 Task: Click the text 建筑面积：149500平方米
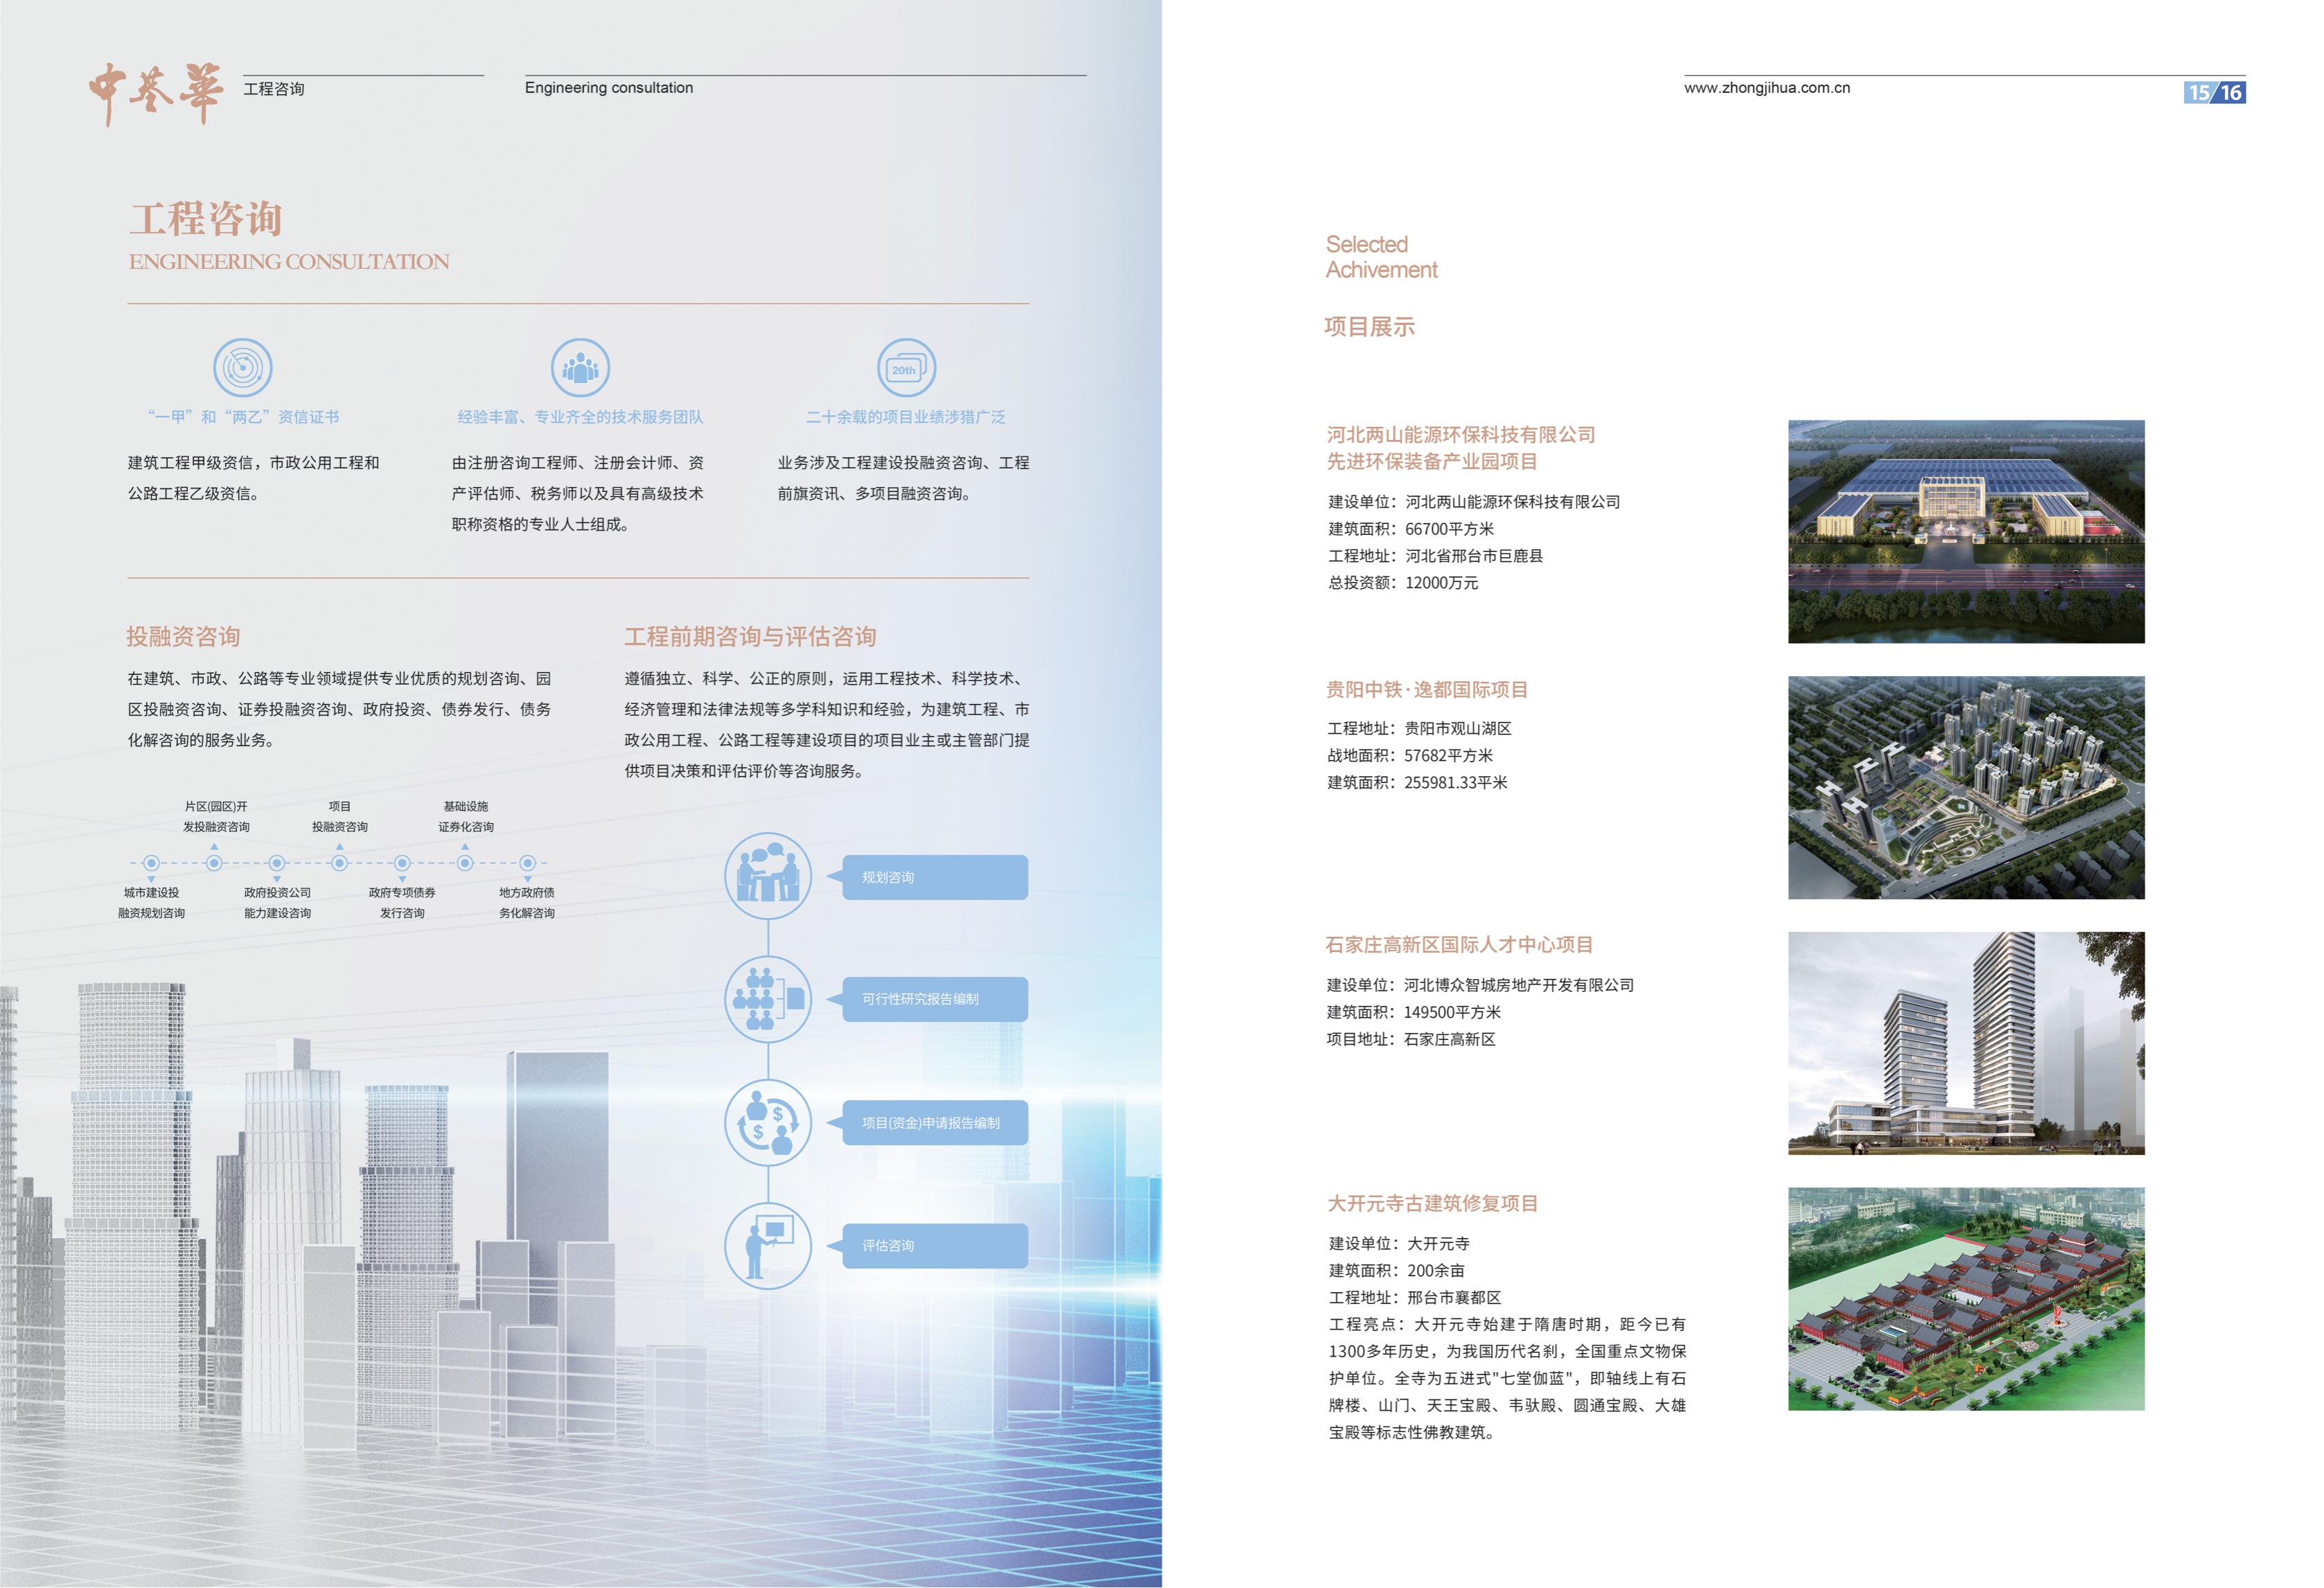1414,1012
